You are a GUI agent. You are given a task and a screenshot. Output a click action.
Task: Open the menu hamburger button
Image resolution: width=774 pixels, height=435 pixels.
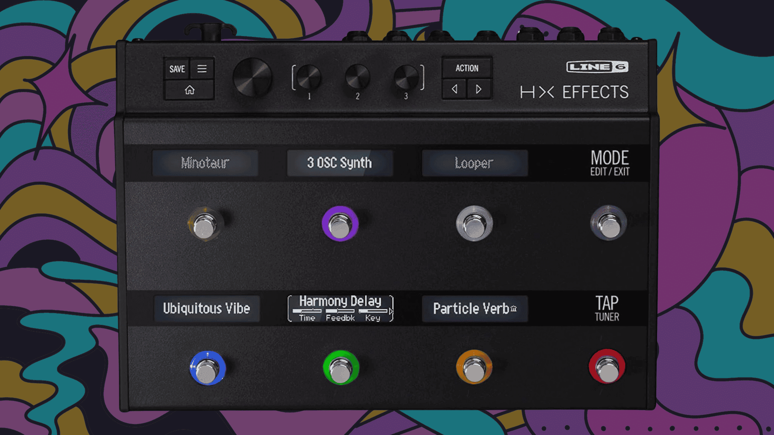tap(202, 69)
